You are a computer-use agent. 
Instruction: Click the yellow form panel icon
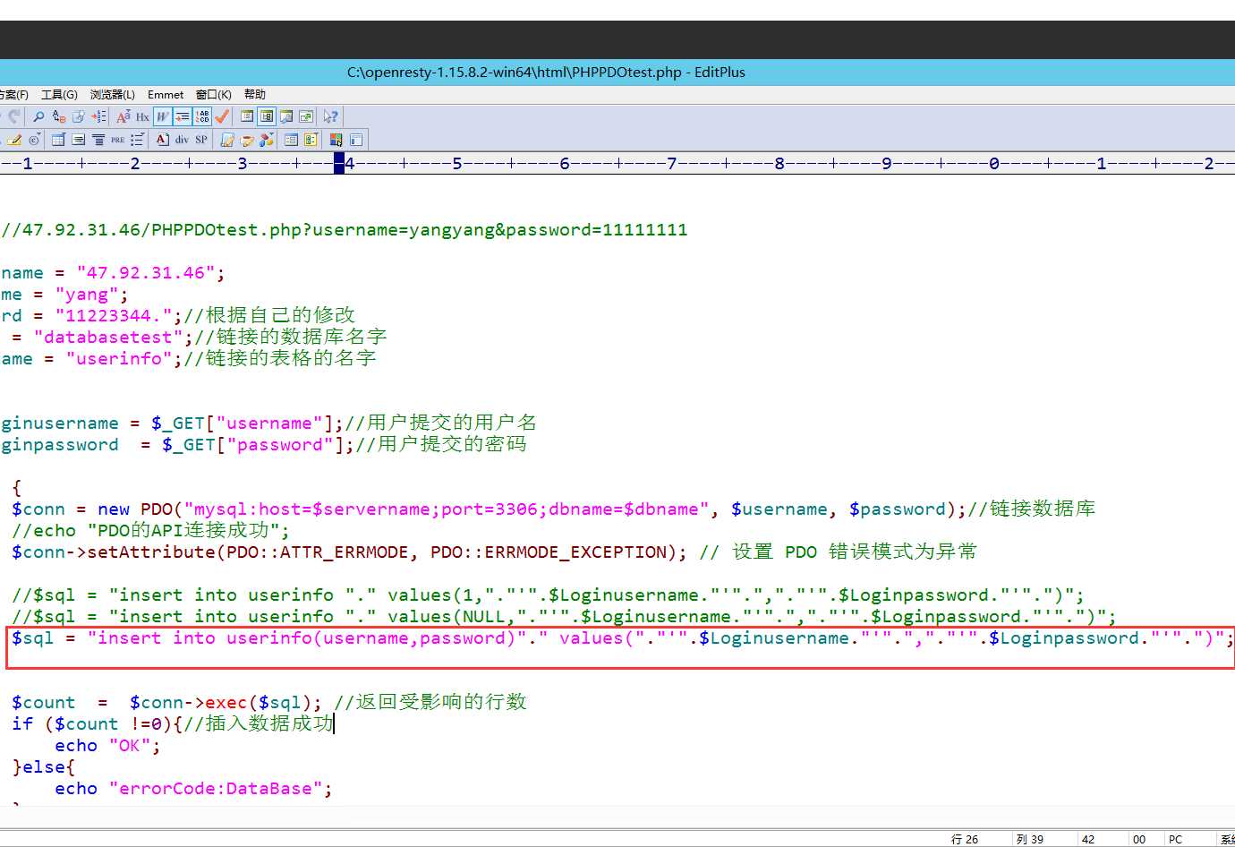pyautogui.click(x=311, y=140)
